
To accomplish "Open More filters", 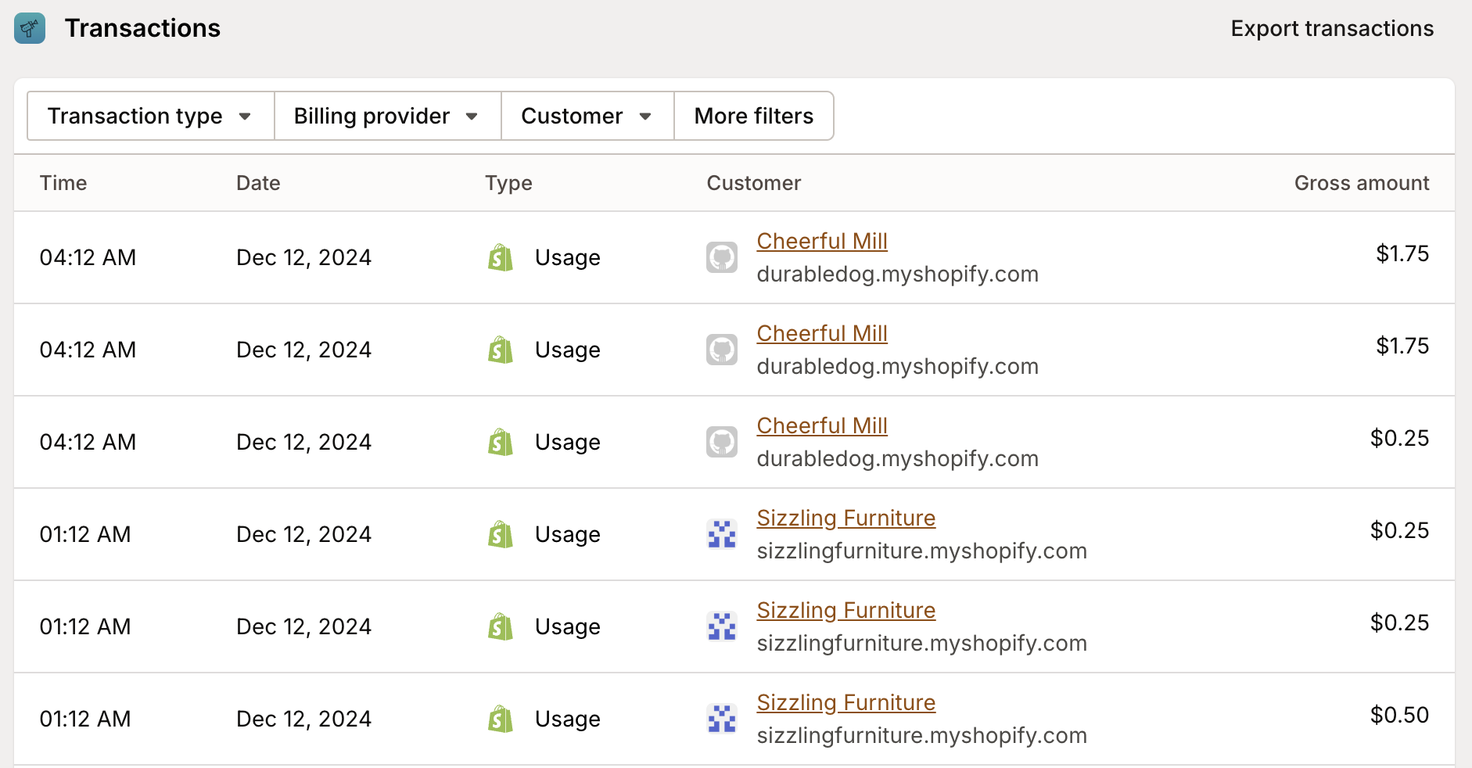I will (753, 116).
